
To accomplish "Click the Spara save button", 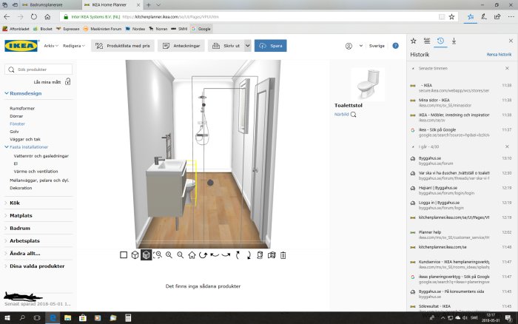I will (x=271, y=46).
